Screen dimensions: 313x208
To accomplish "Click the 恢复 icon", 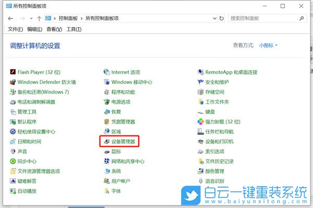I will [107, 112].
